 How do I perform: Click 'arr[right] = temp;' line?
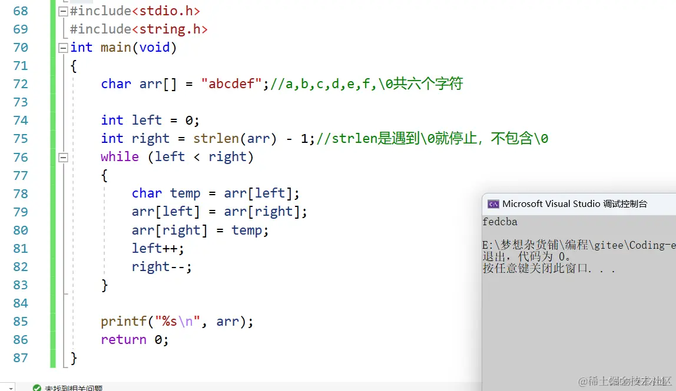tap(200, 230)
